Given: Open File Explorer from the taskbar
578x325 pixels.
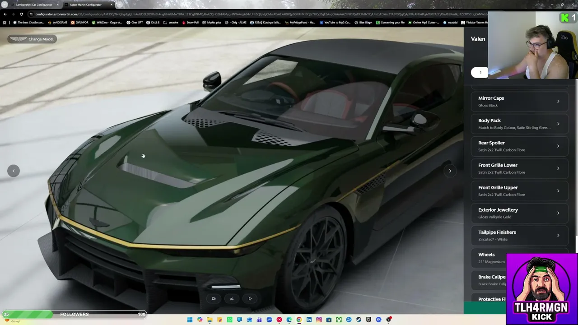Looking at the screenshot, I should coord(210,320).
